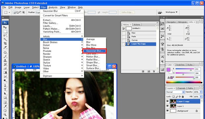Choose Convert for Smart Filters
Screen dimensions: 205x119
62,16
